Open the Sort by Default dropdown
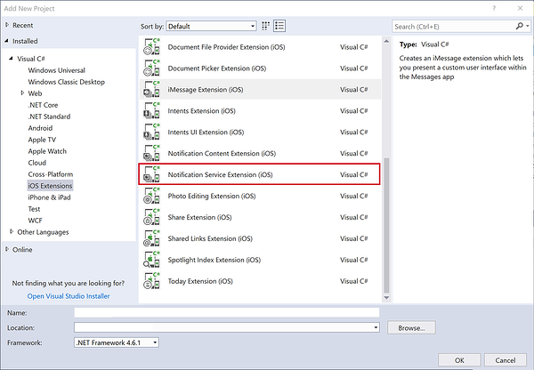 coord(211,26)
